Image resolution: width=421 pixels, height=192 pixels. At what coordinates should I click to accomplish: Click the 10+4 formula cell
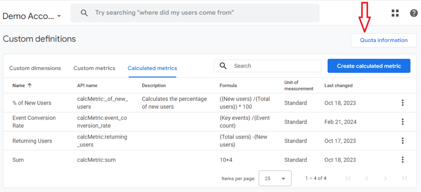(227, 160)
